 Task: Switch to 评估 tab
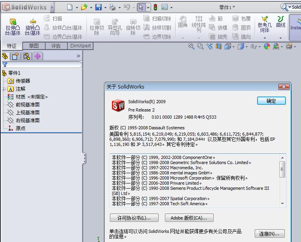click(56, 46)
